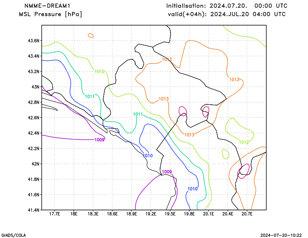The height and width of the screenshot is (238, 308).
Task: Click the blue 1010 contour label near 41.6N
Action: point(192,189)
